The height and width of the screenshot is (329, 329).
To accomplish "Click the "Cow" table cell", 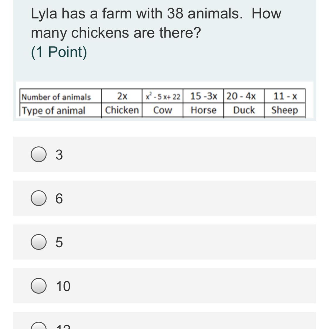I will click(163, 110).
